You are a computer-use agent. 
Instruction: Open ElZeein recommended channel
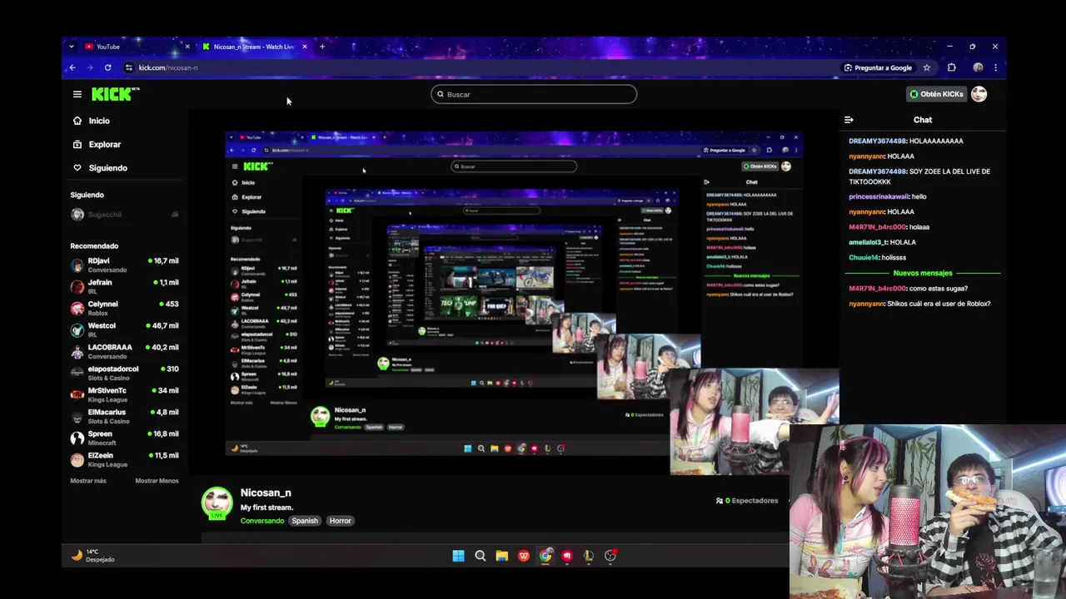pyautogui.click(x=125, y=459)
